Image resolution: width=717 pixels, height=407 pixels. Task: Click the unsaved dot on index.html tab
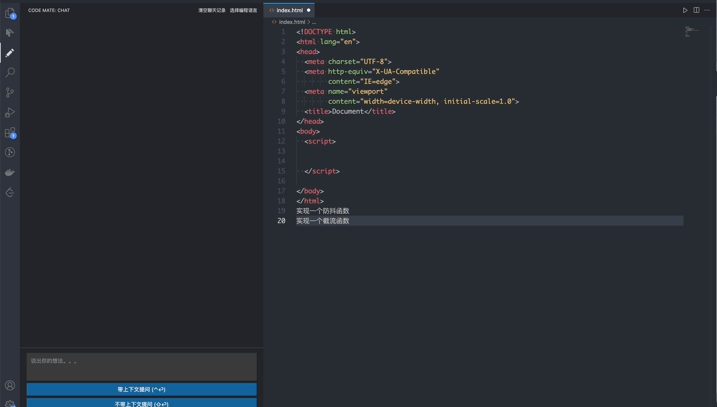[x=309, y=10]
